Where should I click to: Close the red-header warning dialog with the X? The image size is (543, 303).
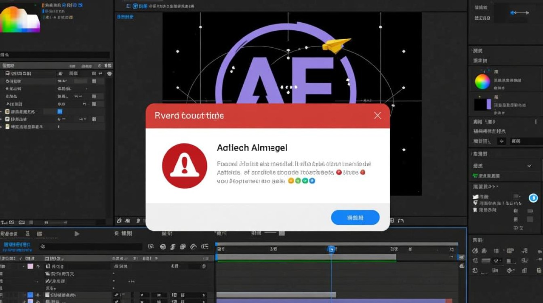[x=377, y=116]
